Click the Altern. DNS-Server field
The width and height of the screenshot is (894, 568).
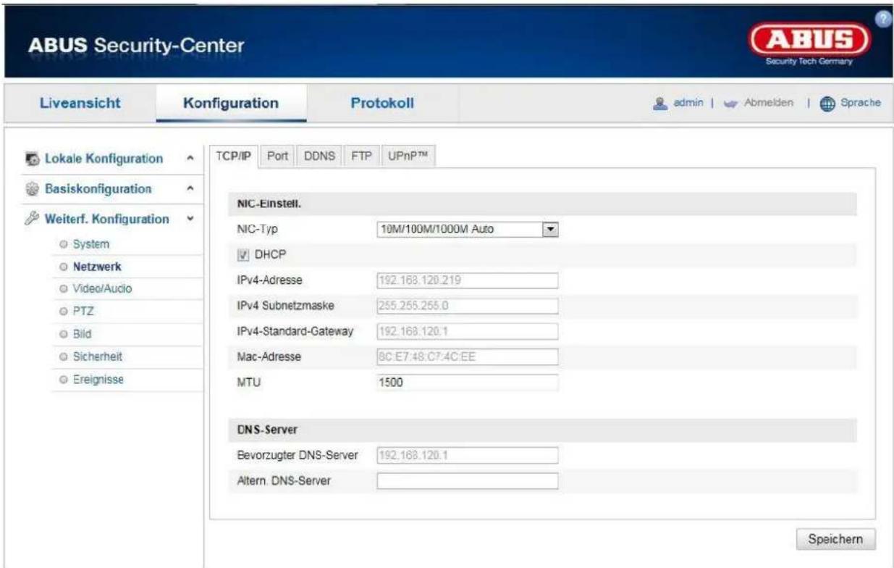click(468, 480)
